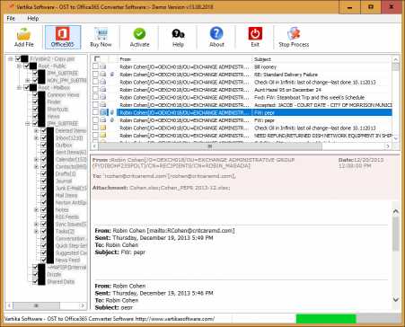Click the email list horizontal scrollbar thumb
Screen dimensions: 405x327
210,146
